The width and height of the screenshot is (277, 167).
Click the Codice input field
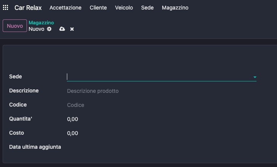click(x=161, y=105)
